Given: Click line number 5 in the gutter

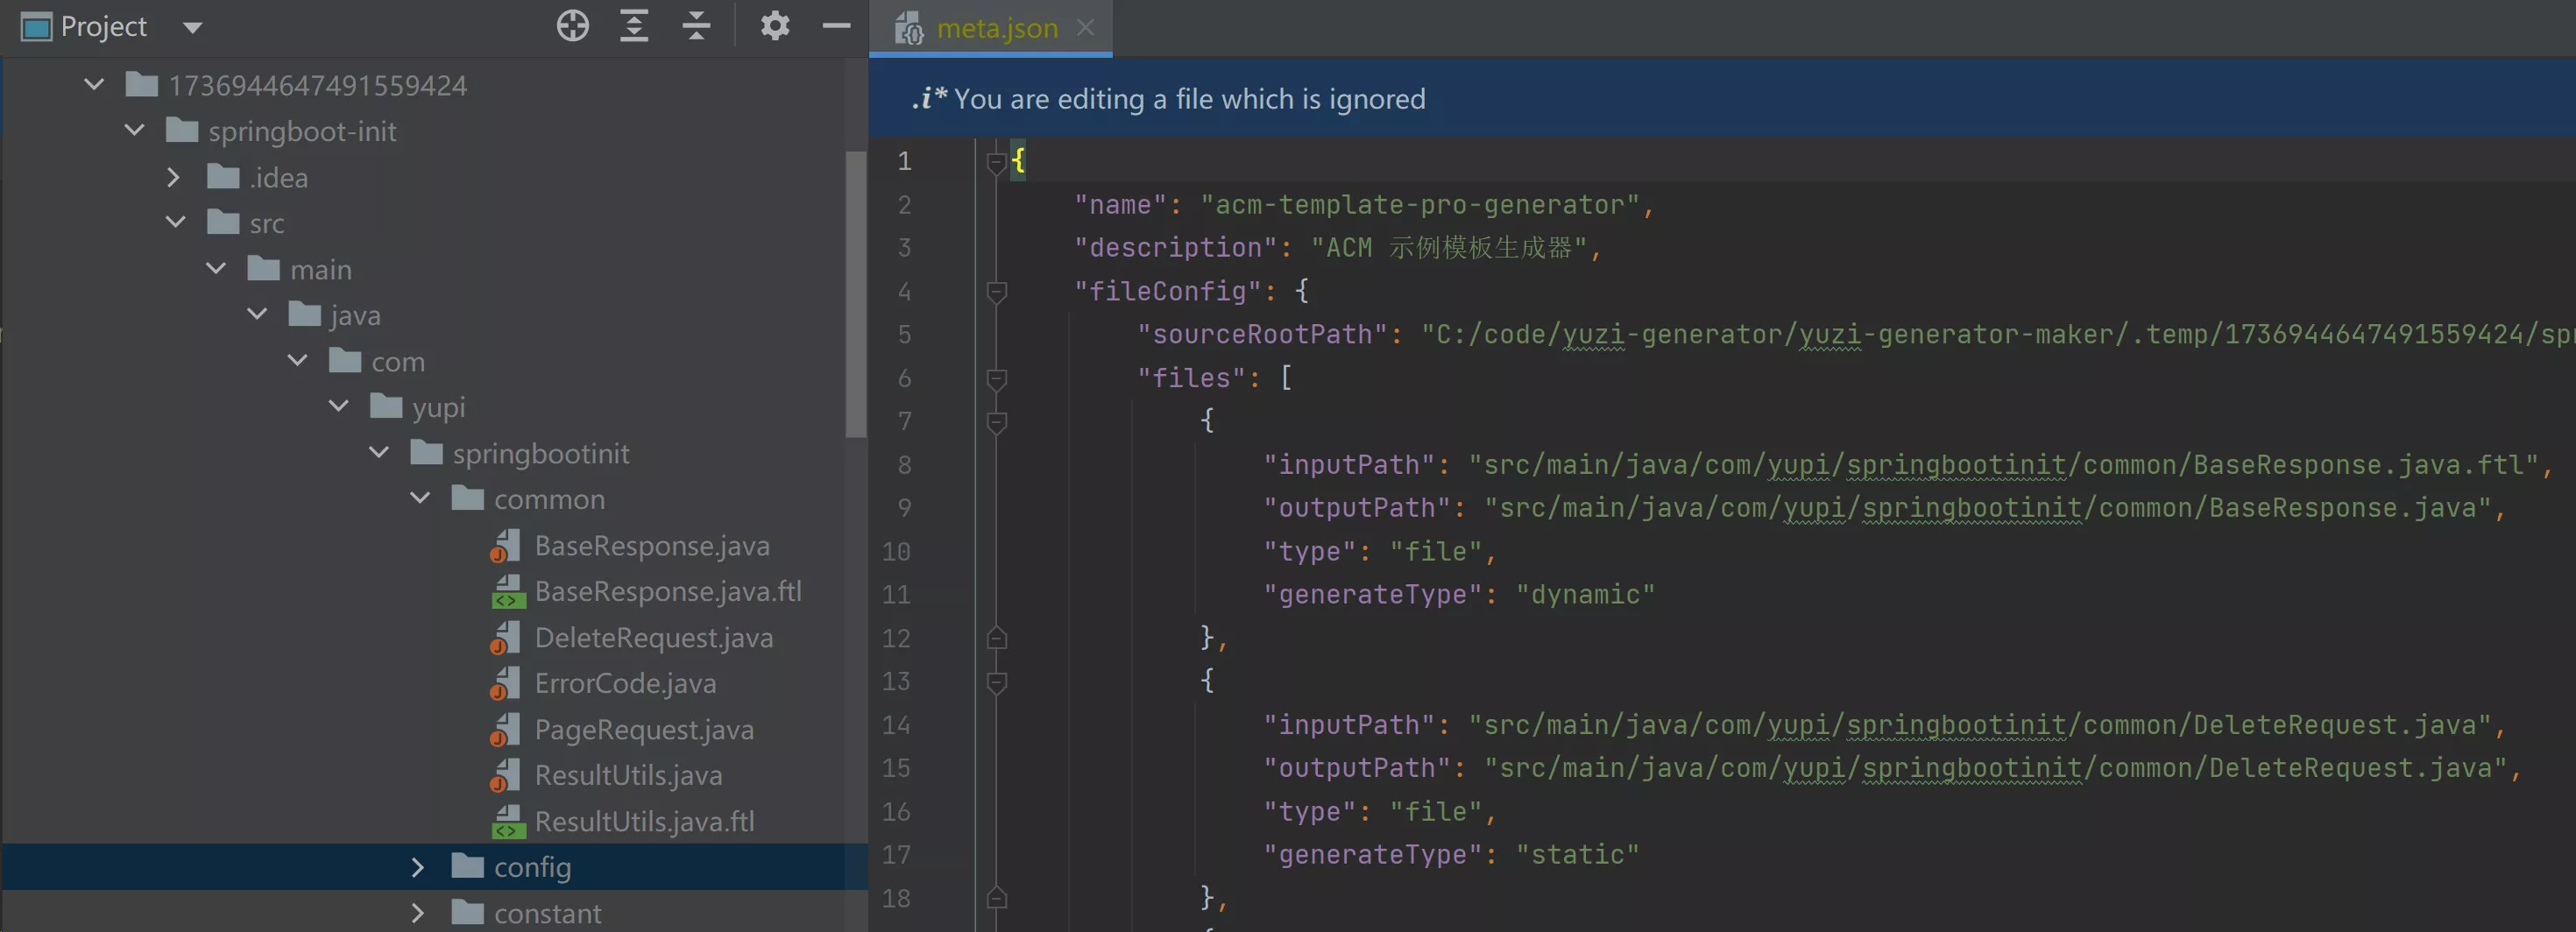Looking at the screenshot, I should [x=904, y=335].
